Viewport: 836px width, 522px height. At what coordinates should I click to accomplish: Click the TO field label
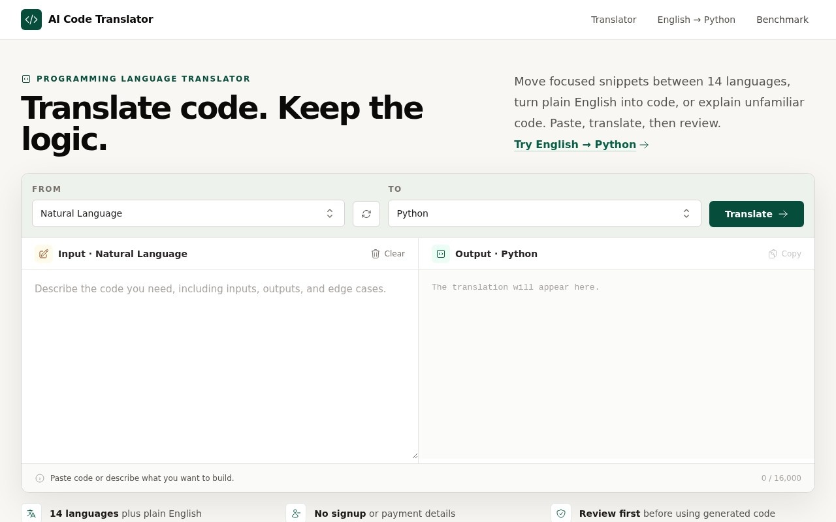tap(395, 189)
